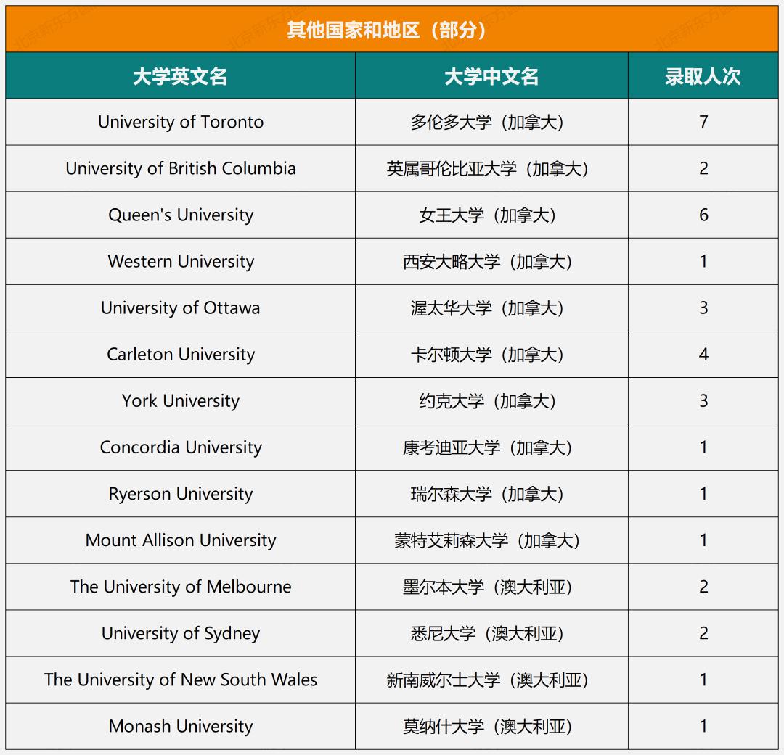Select the 大学中文名 column header
The width and height of the screenshot is (784, 755).
[491, 76]
